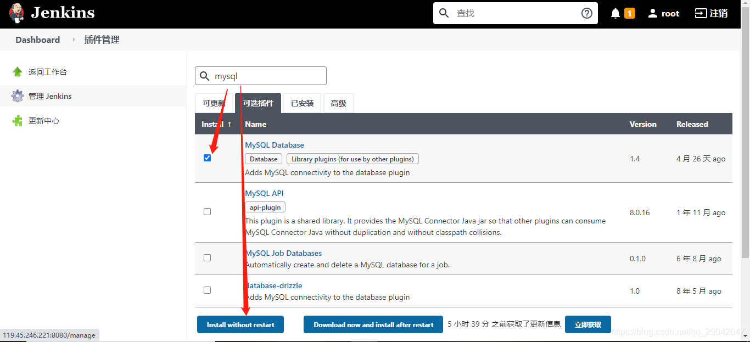Click Library plugins category tag

tap(352, 159)
